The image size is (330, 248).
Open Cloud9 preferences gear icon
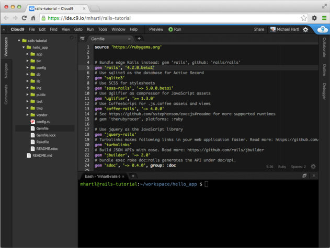click(x=306, y=30)
